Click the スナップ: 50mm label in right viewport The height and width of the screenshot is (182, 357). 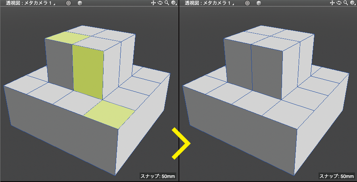click(x=336, y=176)
